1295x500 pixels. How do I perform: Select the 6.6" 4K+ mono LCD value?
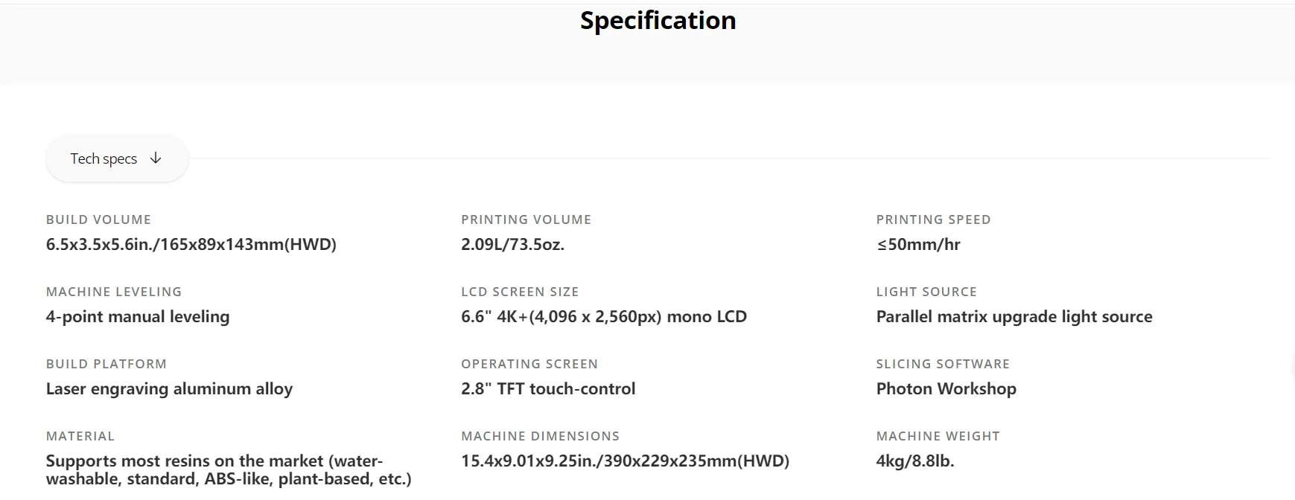[603, 317]
